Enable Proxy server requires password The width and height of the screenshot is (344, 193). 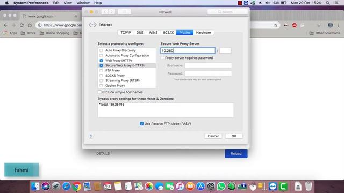coord(162,58)
